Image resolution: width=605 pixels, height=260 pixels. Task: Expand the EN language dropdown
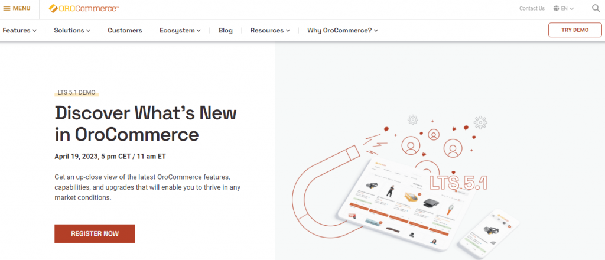pyautogui.click(x=567, y=8)
